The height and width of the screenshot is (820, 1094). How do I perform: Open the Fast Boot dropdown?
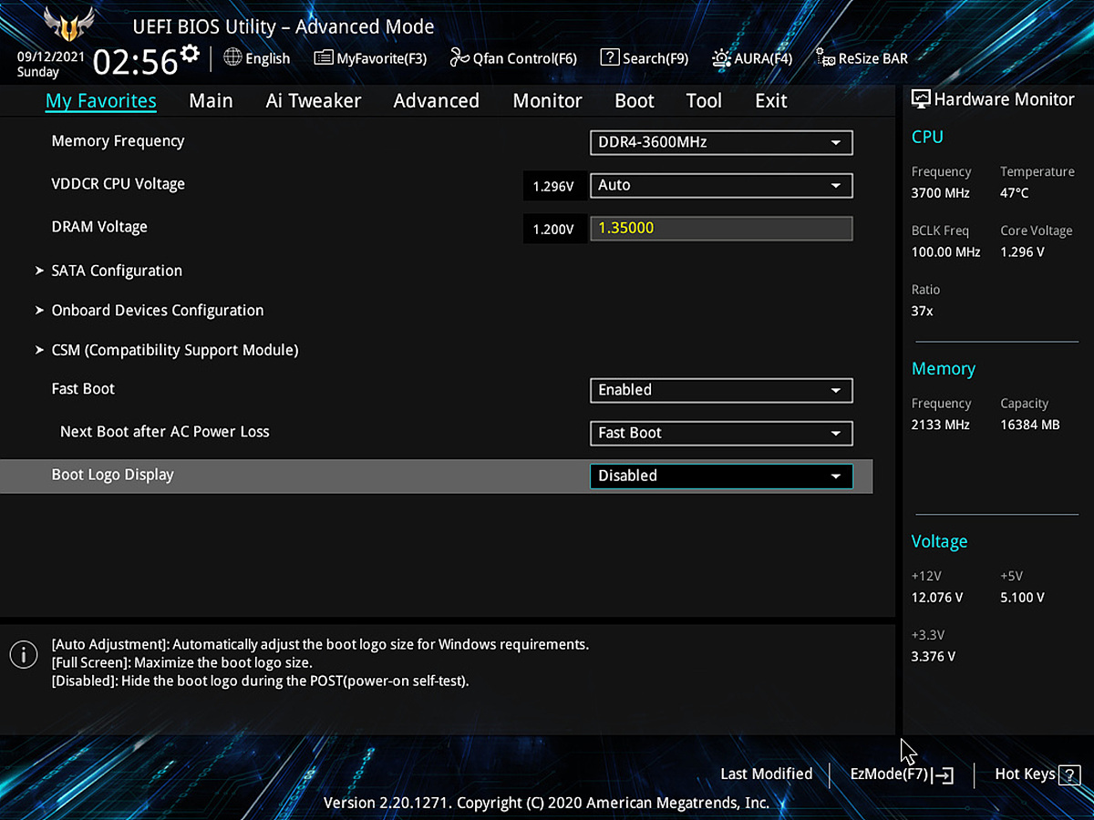(x=721, y=390)
